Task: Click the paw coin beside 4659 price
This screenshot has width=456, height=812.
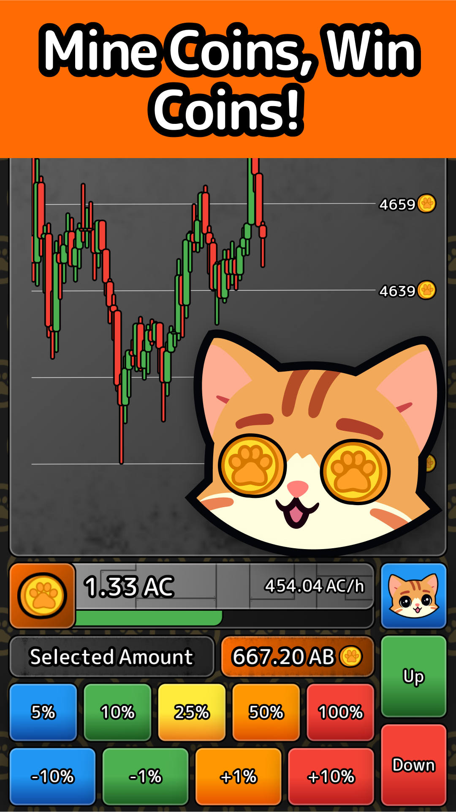Action: [x=426, y=204]
